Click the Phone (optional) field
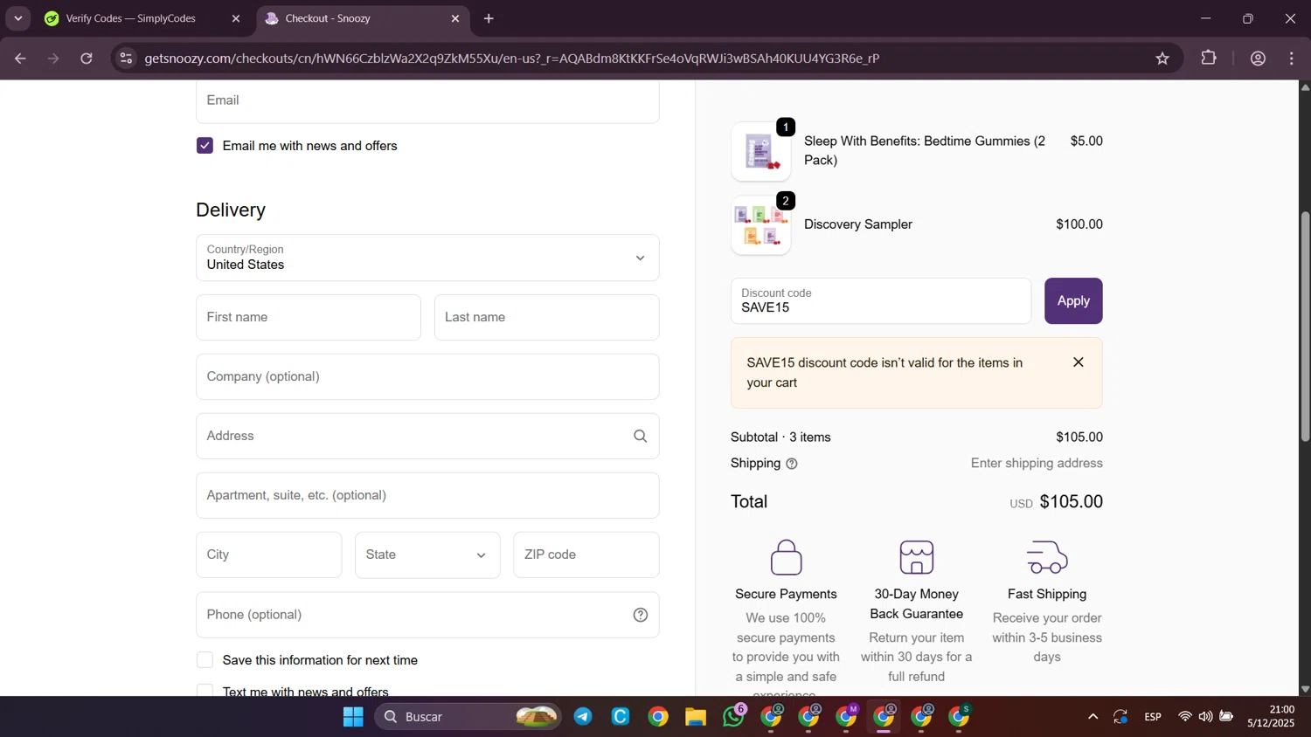 [x=427, y=615]
